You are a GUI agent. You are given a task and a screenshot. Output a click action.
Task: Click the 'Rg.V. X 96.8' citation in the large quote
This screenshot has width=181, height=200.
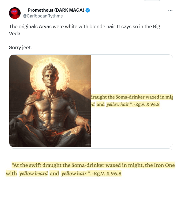coord(106,174)
